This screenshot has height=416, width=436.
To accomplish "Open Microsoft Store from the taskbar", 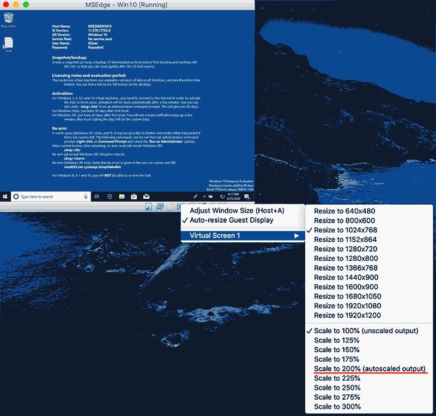I will coord(134,196).
